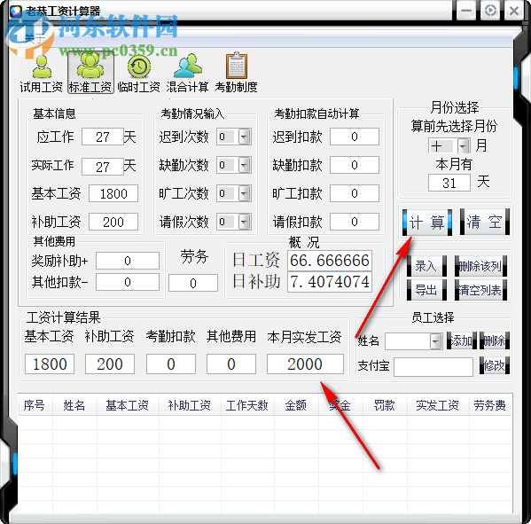Minimize the 老恭工资计算器 window
Image resolution: width=531 pixels, height=524 pixels.
click(466, 11)
